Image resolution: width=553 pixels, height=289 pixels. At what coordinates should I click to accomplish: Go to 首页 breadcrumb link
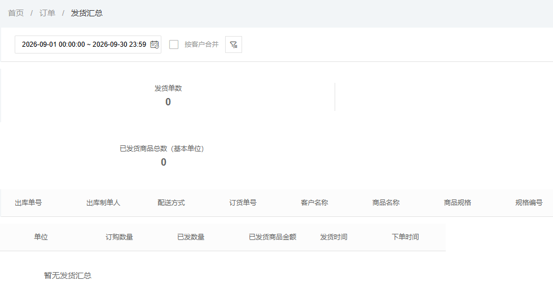click(16, 13)
